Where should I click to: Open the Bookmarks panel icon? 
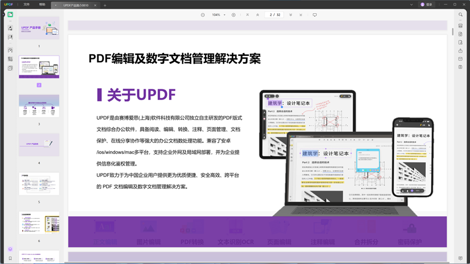pos(10,258)
